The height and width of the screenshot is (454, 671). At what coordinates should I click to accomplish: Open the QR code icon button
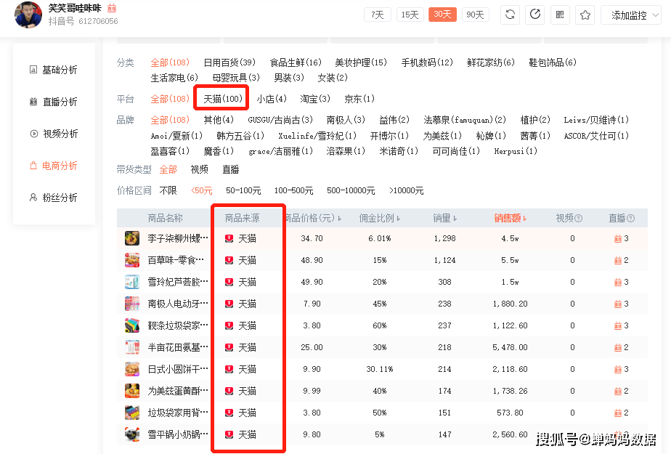(560, 15)
